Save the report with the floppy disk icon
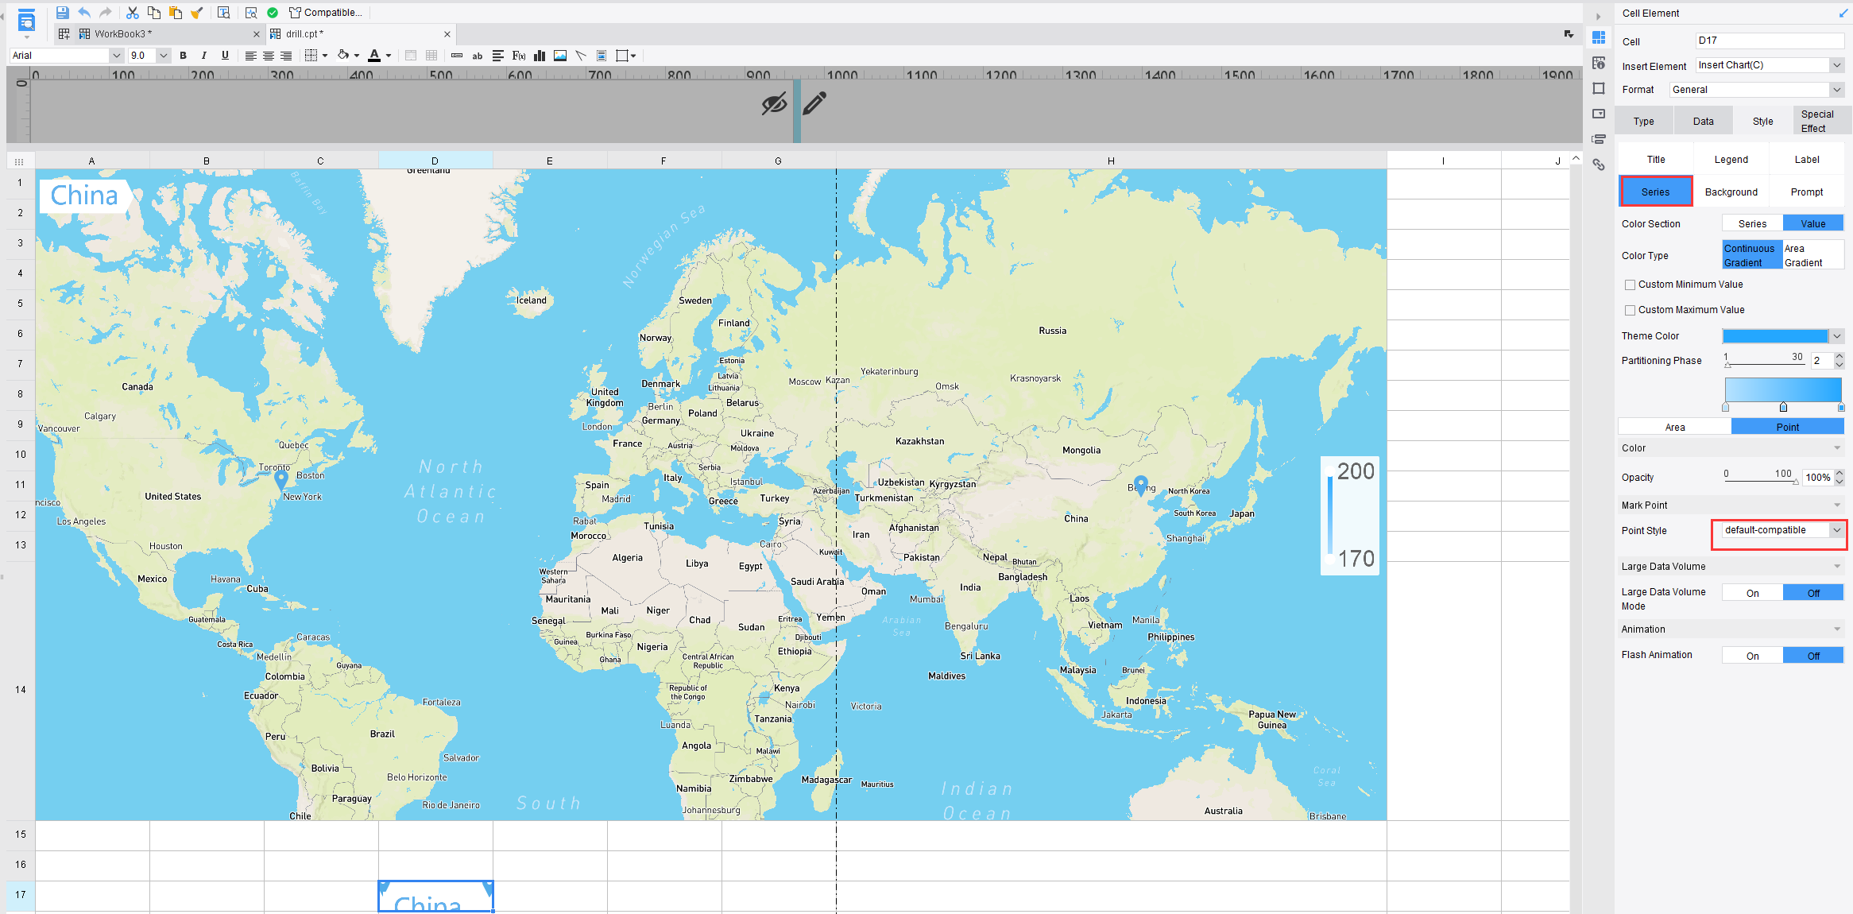The image size is (1853, 914). click(x=63, y=13)
